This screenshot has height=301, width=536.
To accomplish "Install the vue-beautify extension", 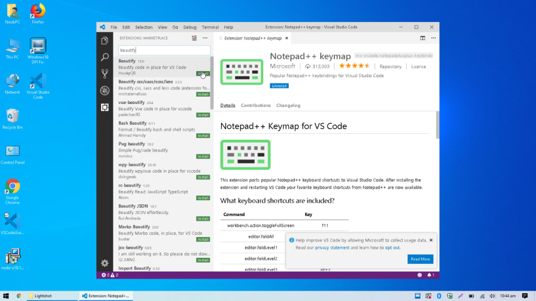I will pyautogui.click(x=203, y=115).
